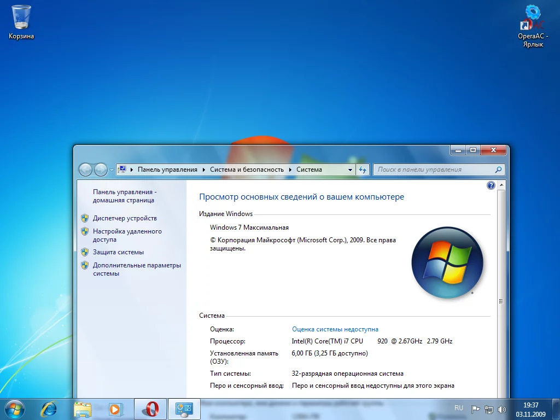Maximize the Система window
Screen dimensions: 560x420
click(x=473, y=150)
